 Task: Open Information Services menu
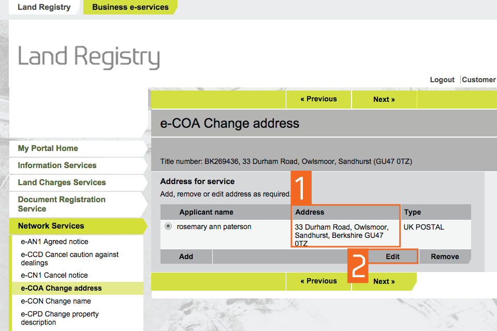[x=57, y=165]
